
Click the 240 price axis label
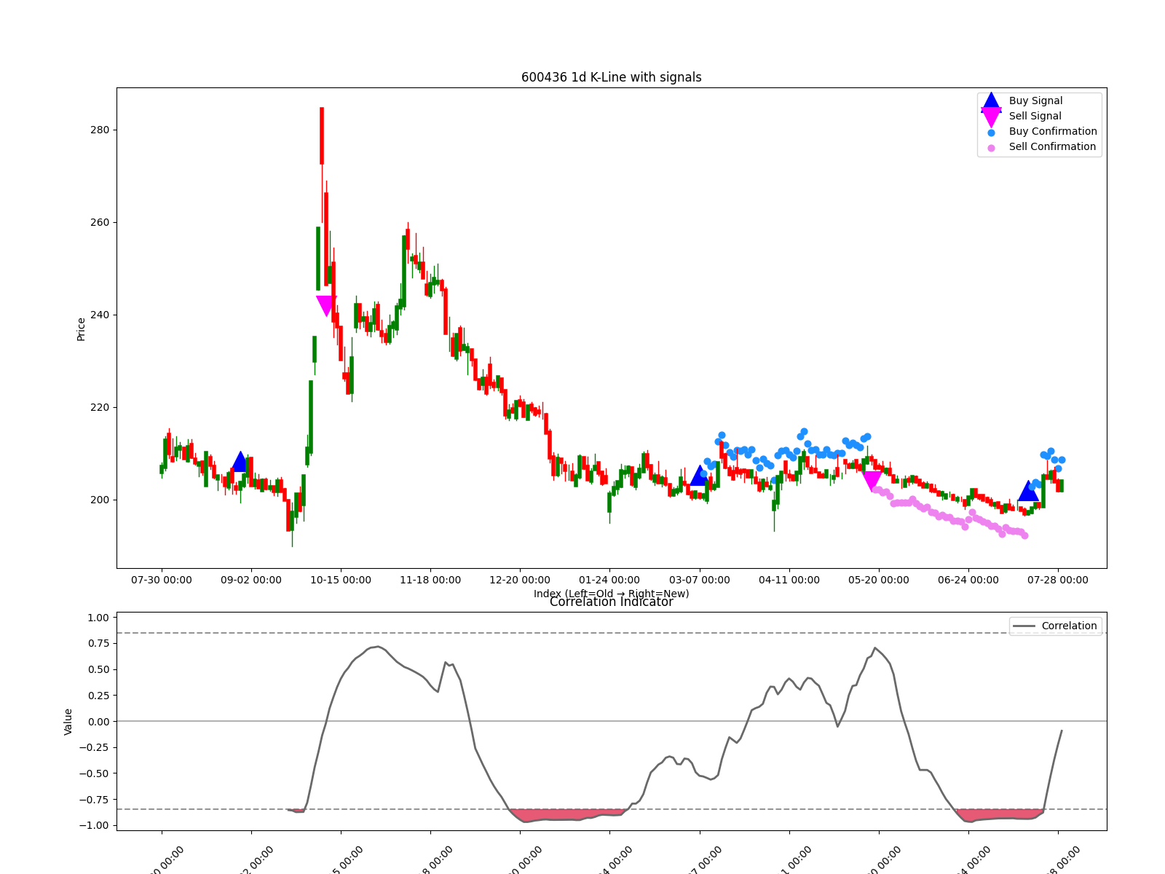click(x=100, y=315)
